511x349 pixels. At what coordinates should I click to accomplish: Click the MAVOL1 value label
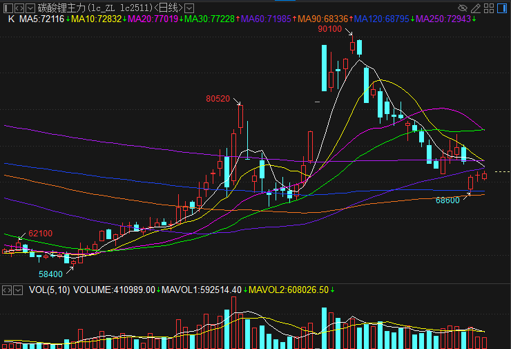[202, 290]
